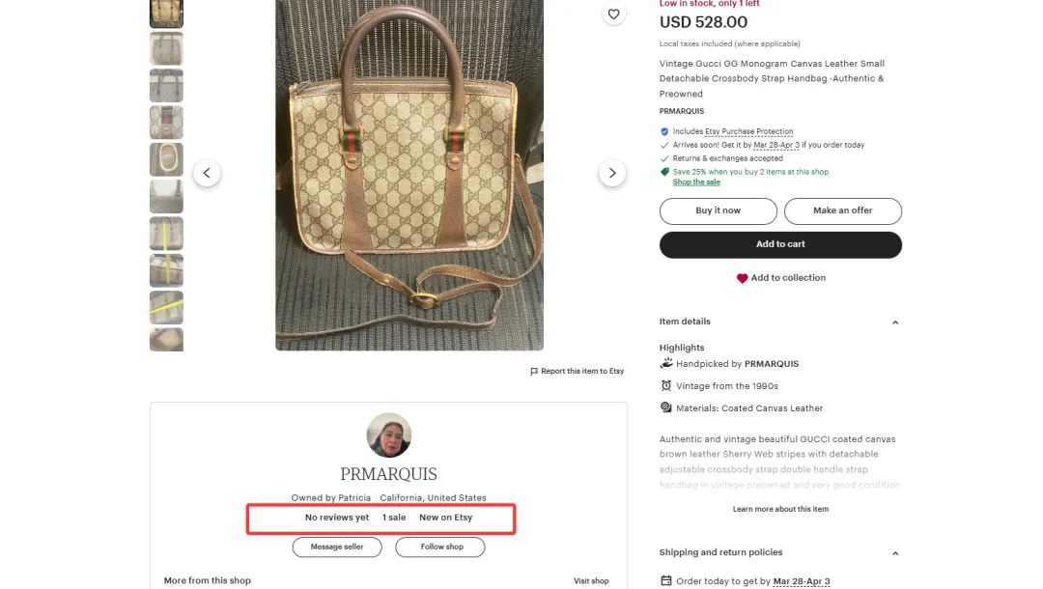Screen dimensions: 1043x589
Task: Select the first handbag thumbnail
Action: pos(166,13)
